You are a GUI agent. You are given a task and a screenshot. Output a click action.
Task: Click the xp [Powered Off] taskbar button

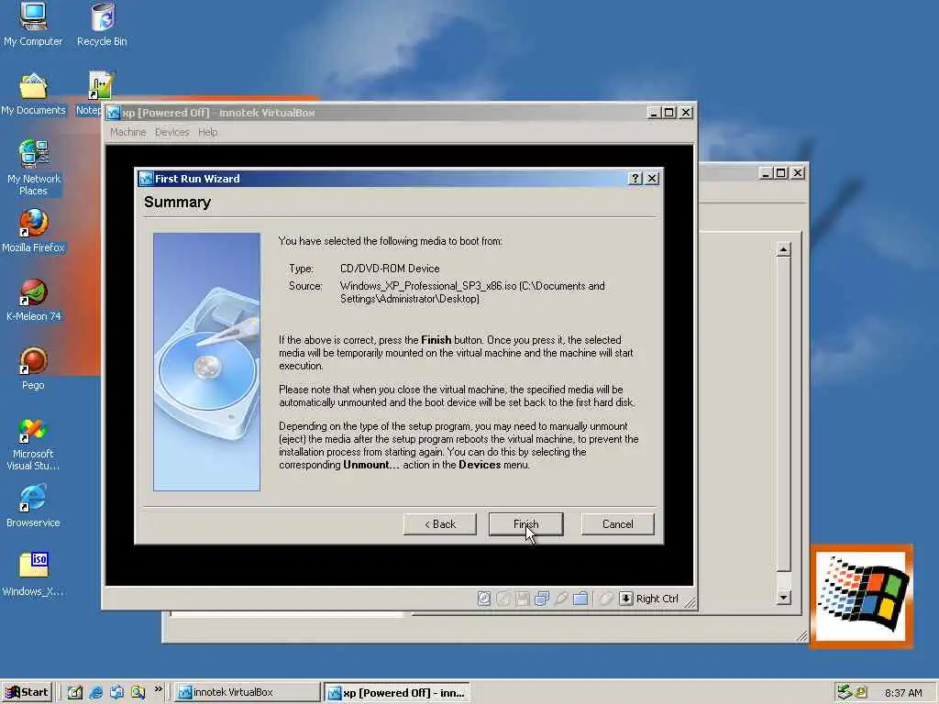pyautogui.click(x=397, y=693)
